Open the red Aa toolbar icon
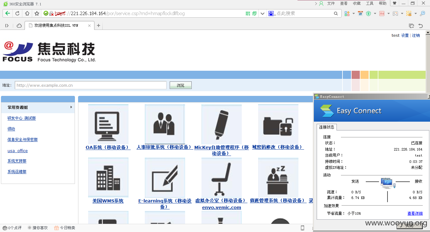 [x=382, y=14]
